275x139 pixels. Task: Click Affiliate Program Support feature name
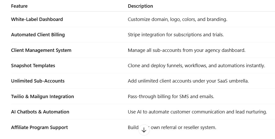click(x=40, y=127)
